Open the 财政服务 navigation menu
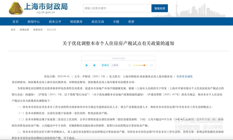The width and height of the screenshot is (233, 140). point(76,22)
